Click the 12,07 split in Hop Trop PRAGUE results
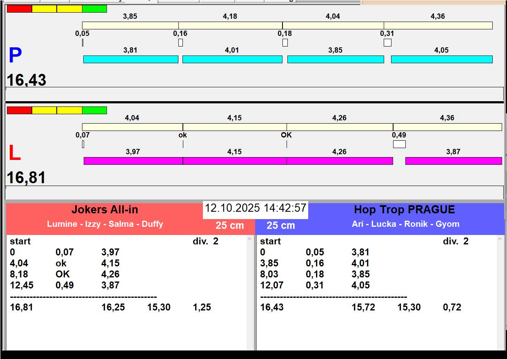Screen dimensions: 507x359 pyautogui.click(x=272, y=285)
